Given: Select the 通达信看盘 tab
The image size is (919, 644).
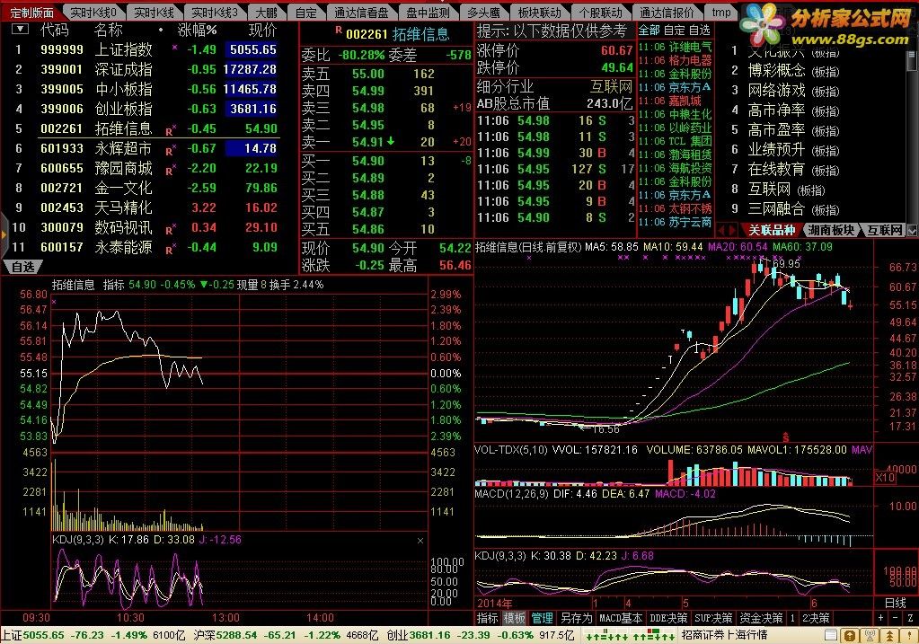Looking at the screenshot, I should click(x=361, y=13).
